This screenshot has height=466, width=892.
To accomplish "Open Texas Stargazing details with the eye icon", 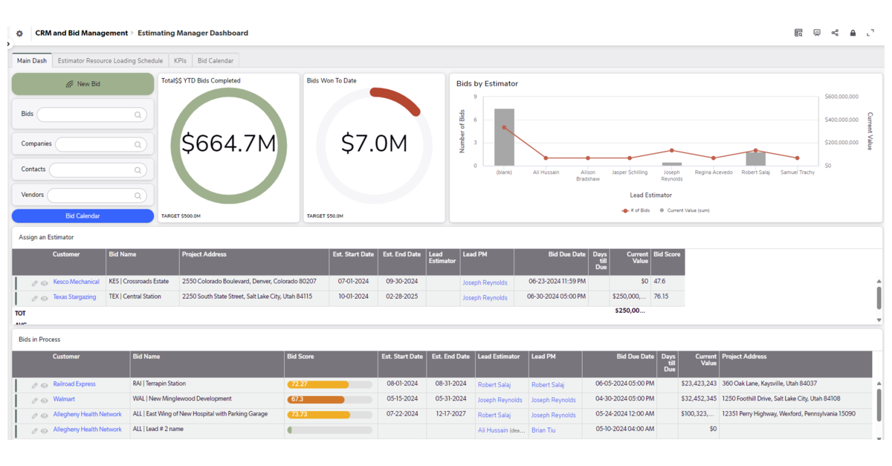I will pyautogui.click(x=45, y=297).
